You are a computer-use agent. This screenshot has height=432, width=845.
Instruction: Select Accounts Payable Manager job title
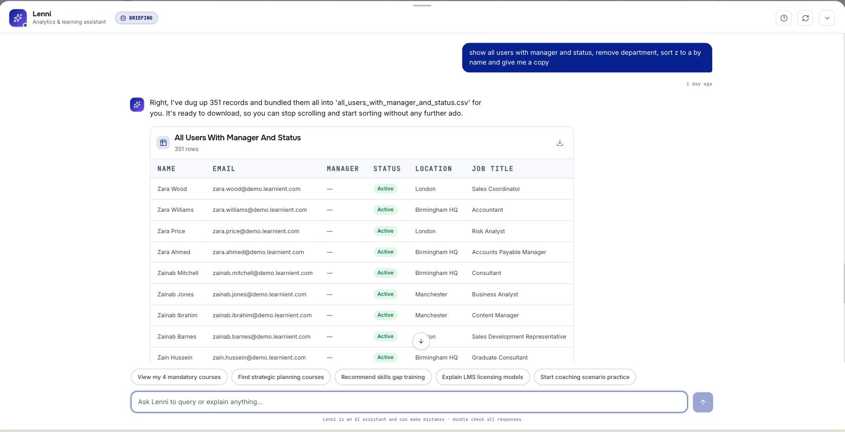[x=509, y=252]
